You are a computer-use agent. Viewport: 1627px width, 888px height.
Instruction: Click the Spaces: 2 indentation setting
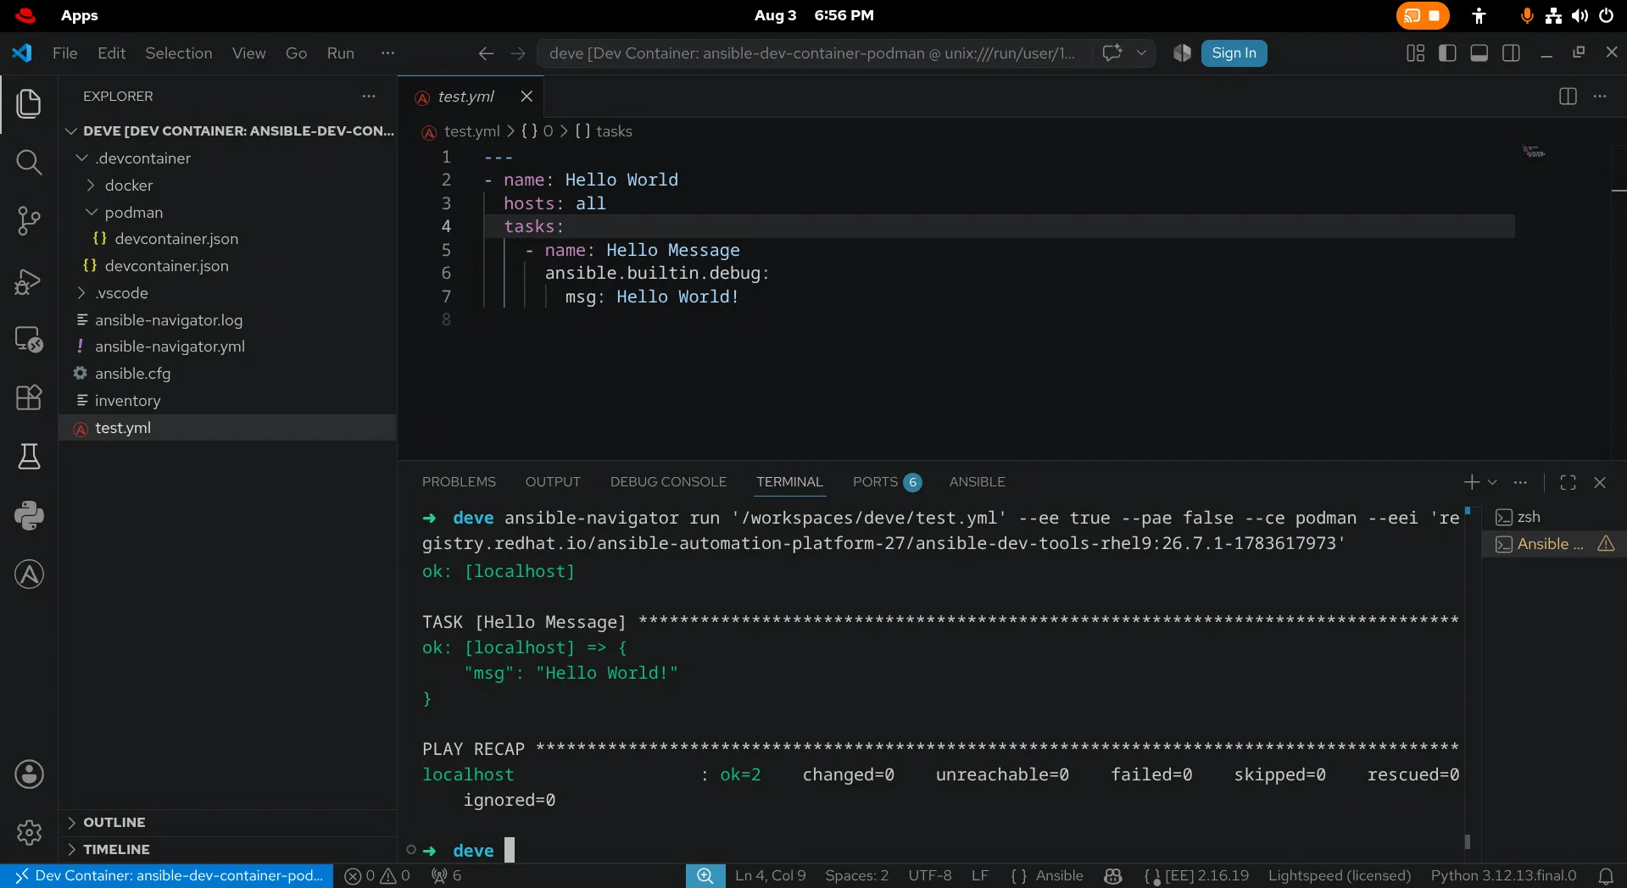(856, 876)
